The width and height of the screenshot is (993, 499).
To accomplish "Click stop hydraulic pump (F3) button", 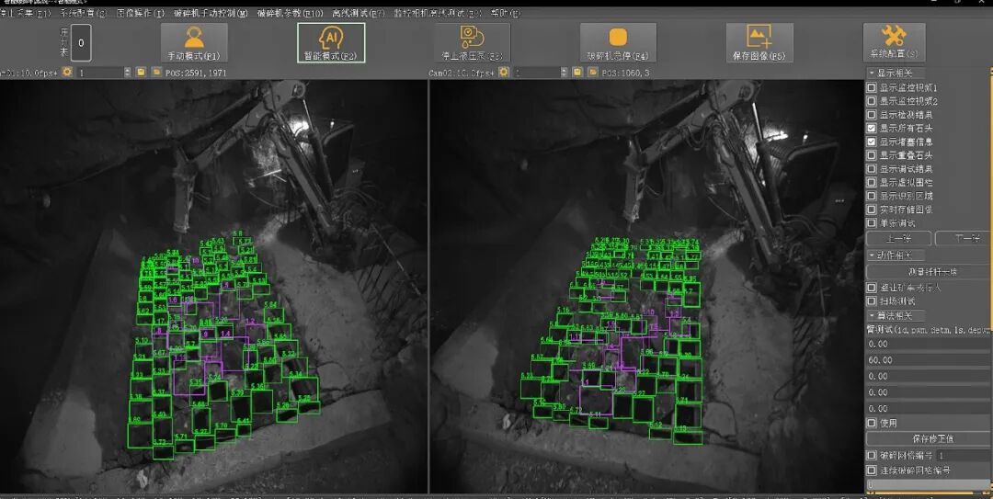I will 472,42.
